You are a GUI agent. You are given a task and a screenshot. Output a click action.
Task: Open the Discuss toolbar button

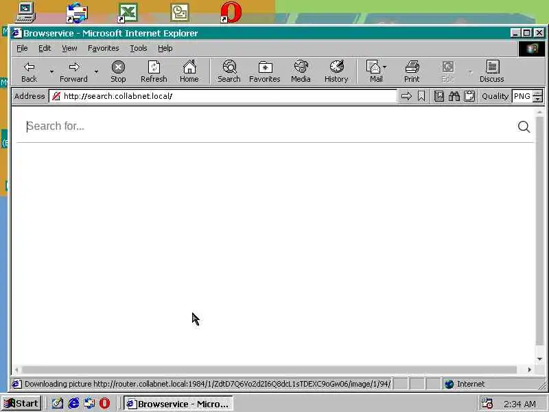point(491,72)
